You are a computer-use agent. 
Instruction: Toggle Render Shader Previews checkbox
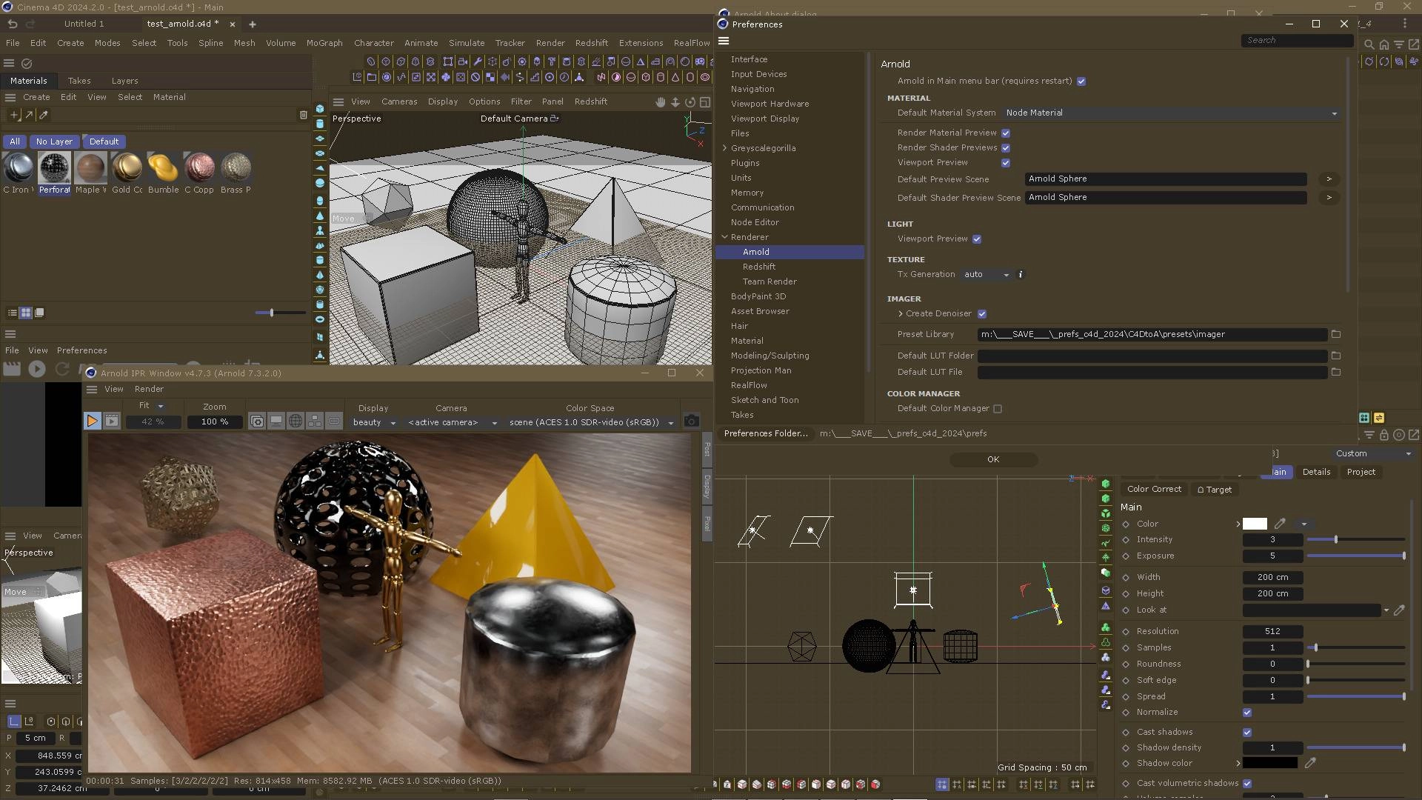(1006, 148)
